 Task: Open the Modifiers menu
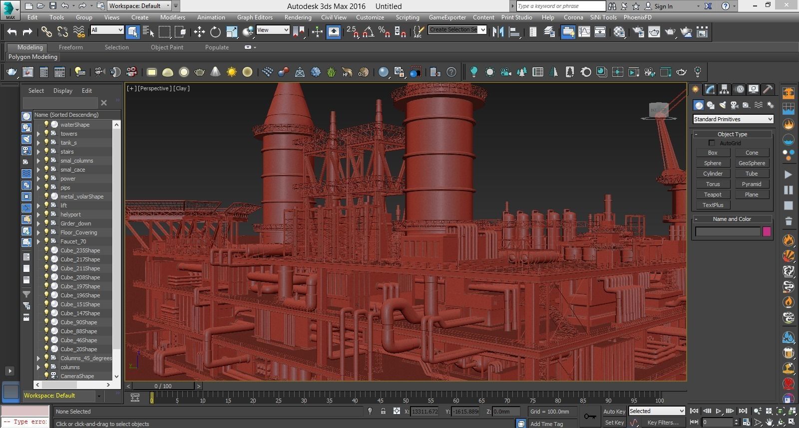(173, 17)
